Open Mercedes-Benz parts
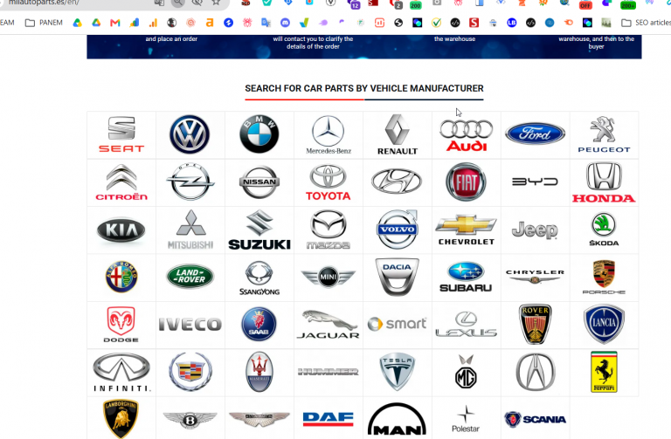Viewport: 671px width, 439px height. [329, 134]
